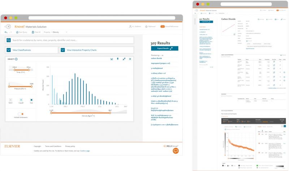This screenshot has width=289, height=171.
Task: Click the Elsevier logo in footer
Action: [x=12, y=146]
